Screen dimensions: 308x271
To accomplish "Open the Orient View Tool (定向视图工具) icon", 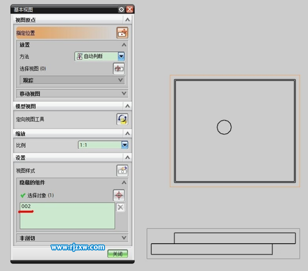I will tap(122, 119).
